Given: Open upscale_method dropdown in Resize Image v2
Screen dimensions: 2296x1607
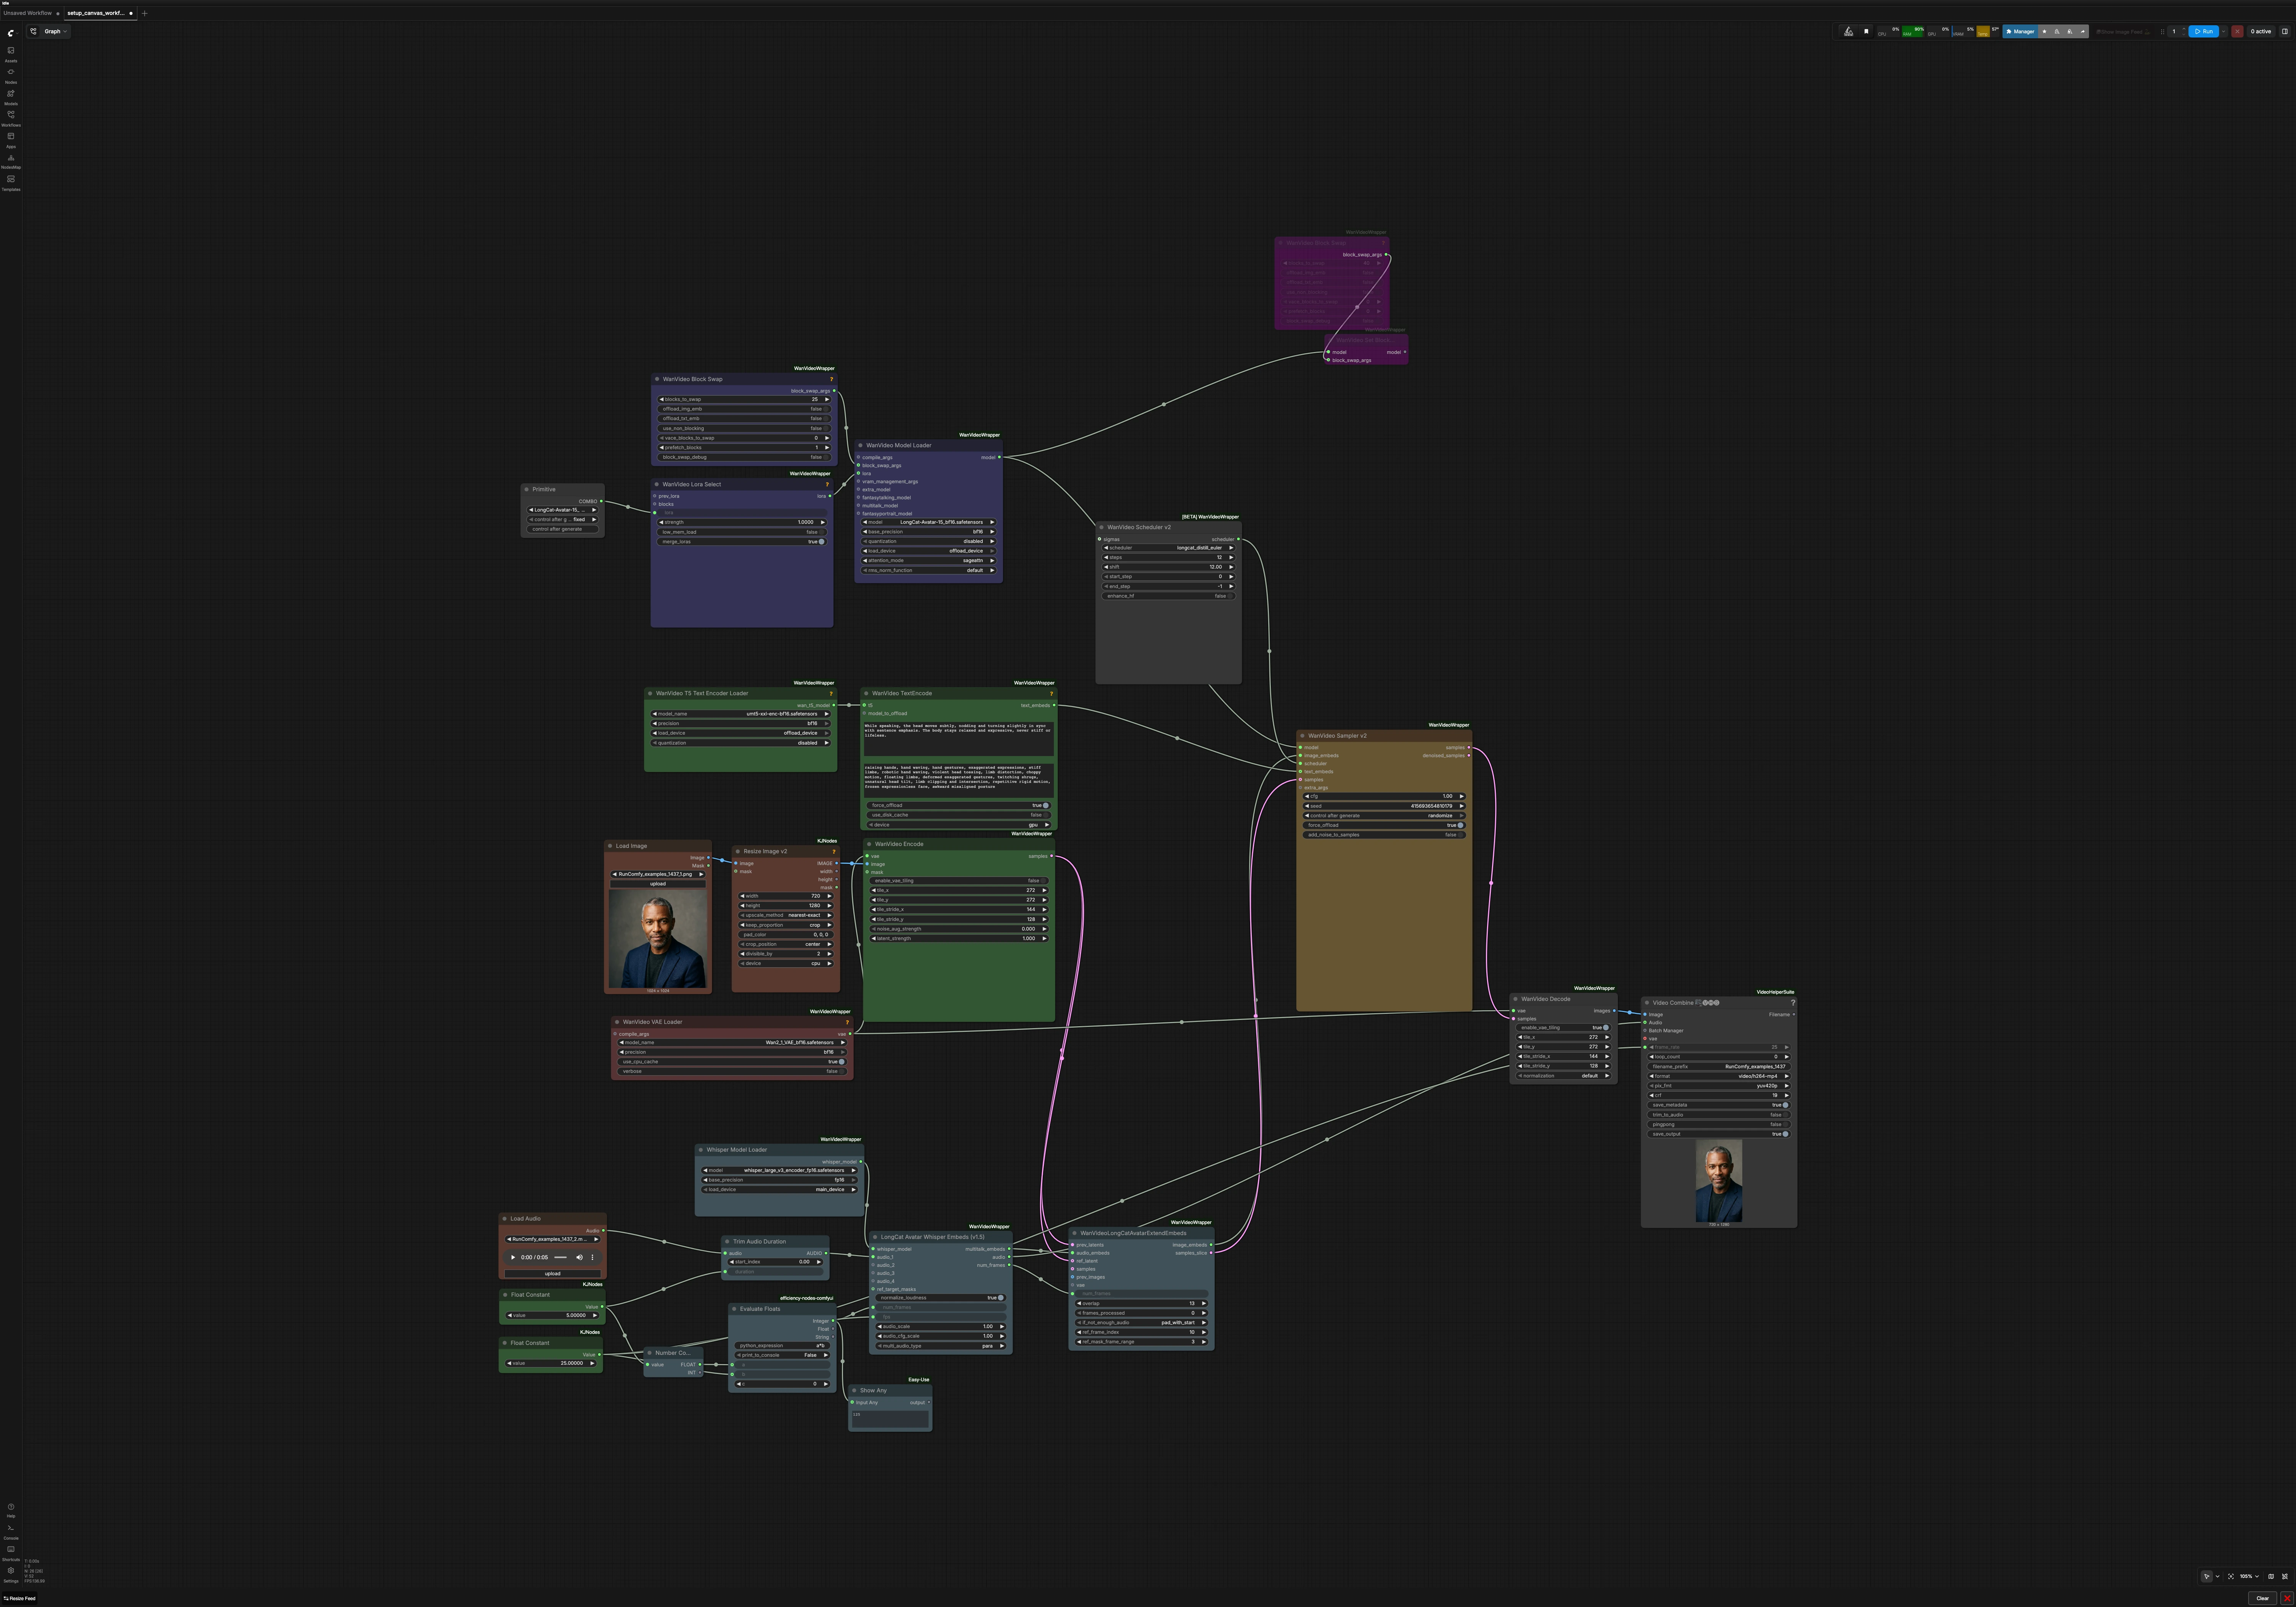Looking at the screenshot, I should click(786, 915).
